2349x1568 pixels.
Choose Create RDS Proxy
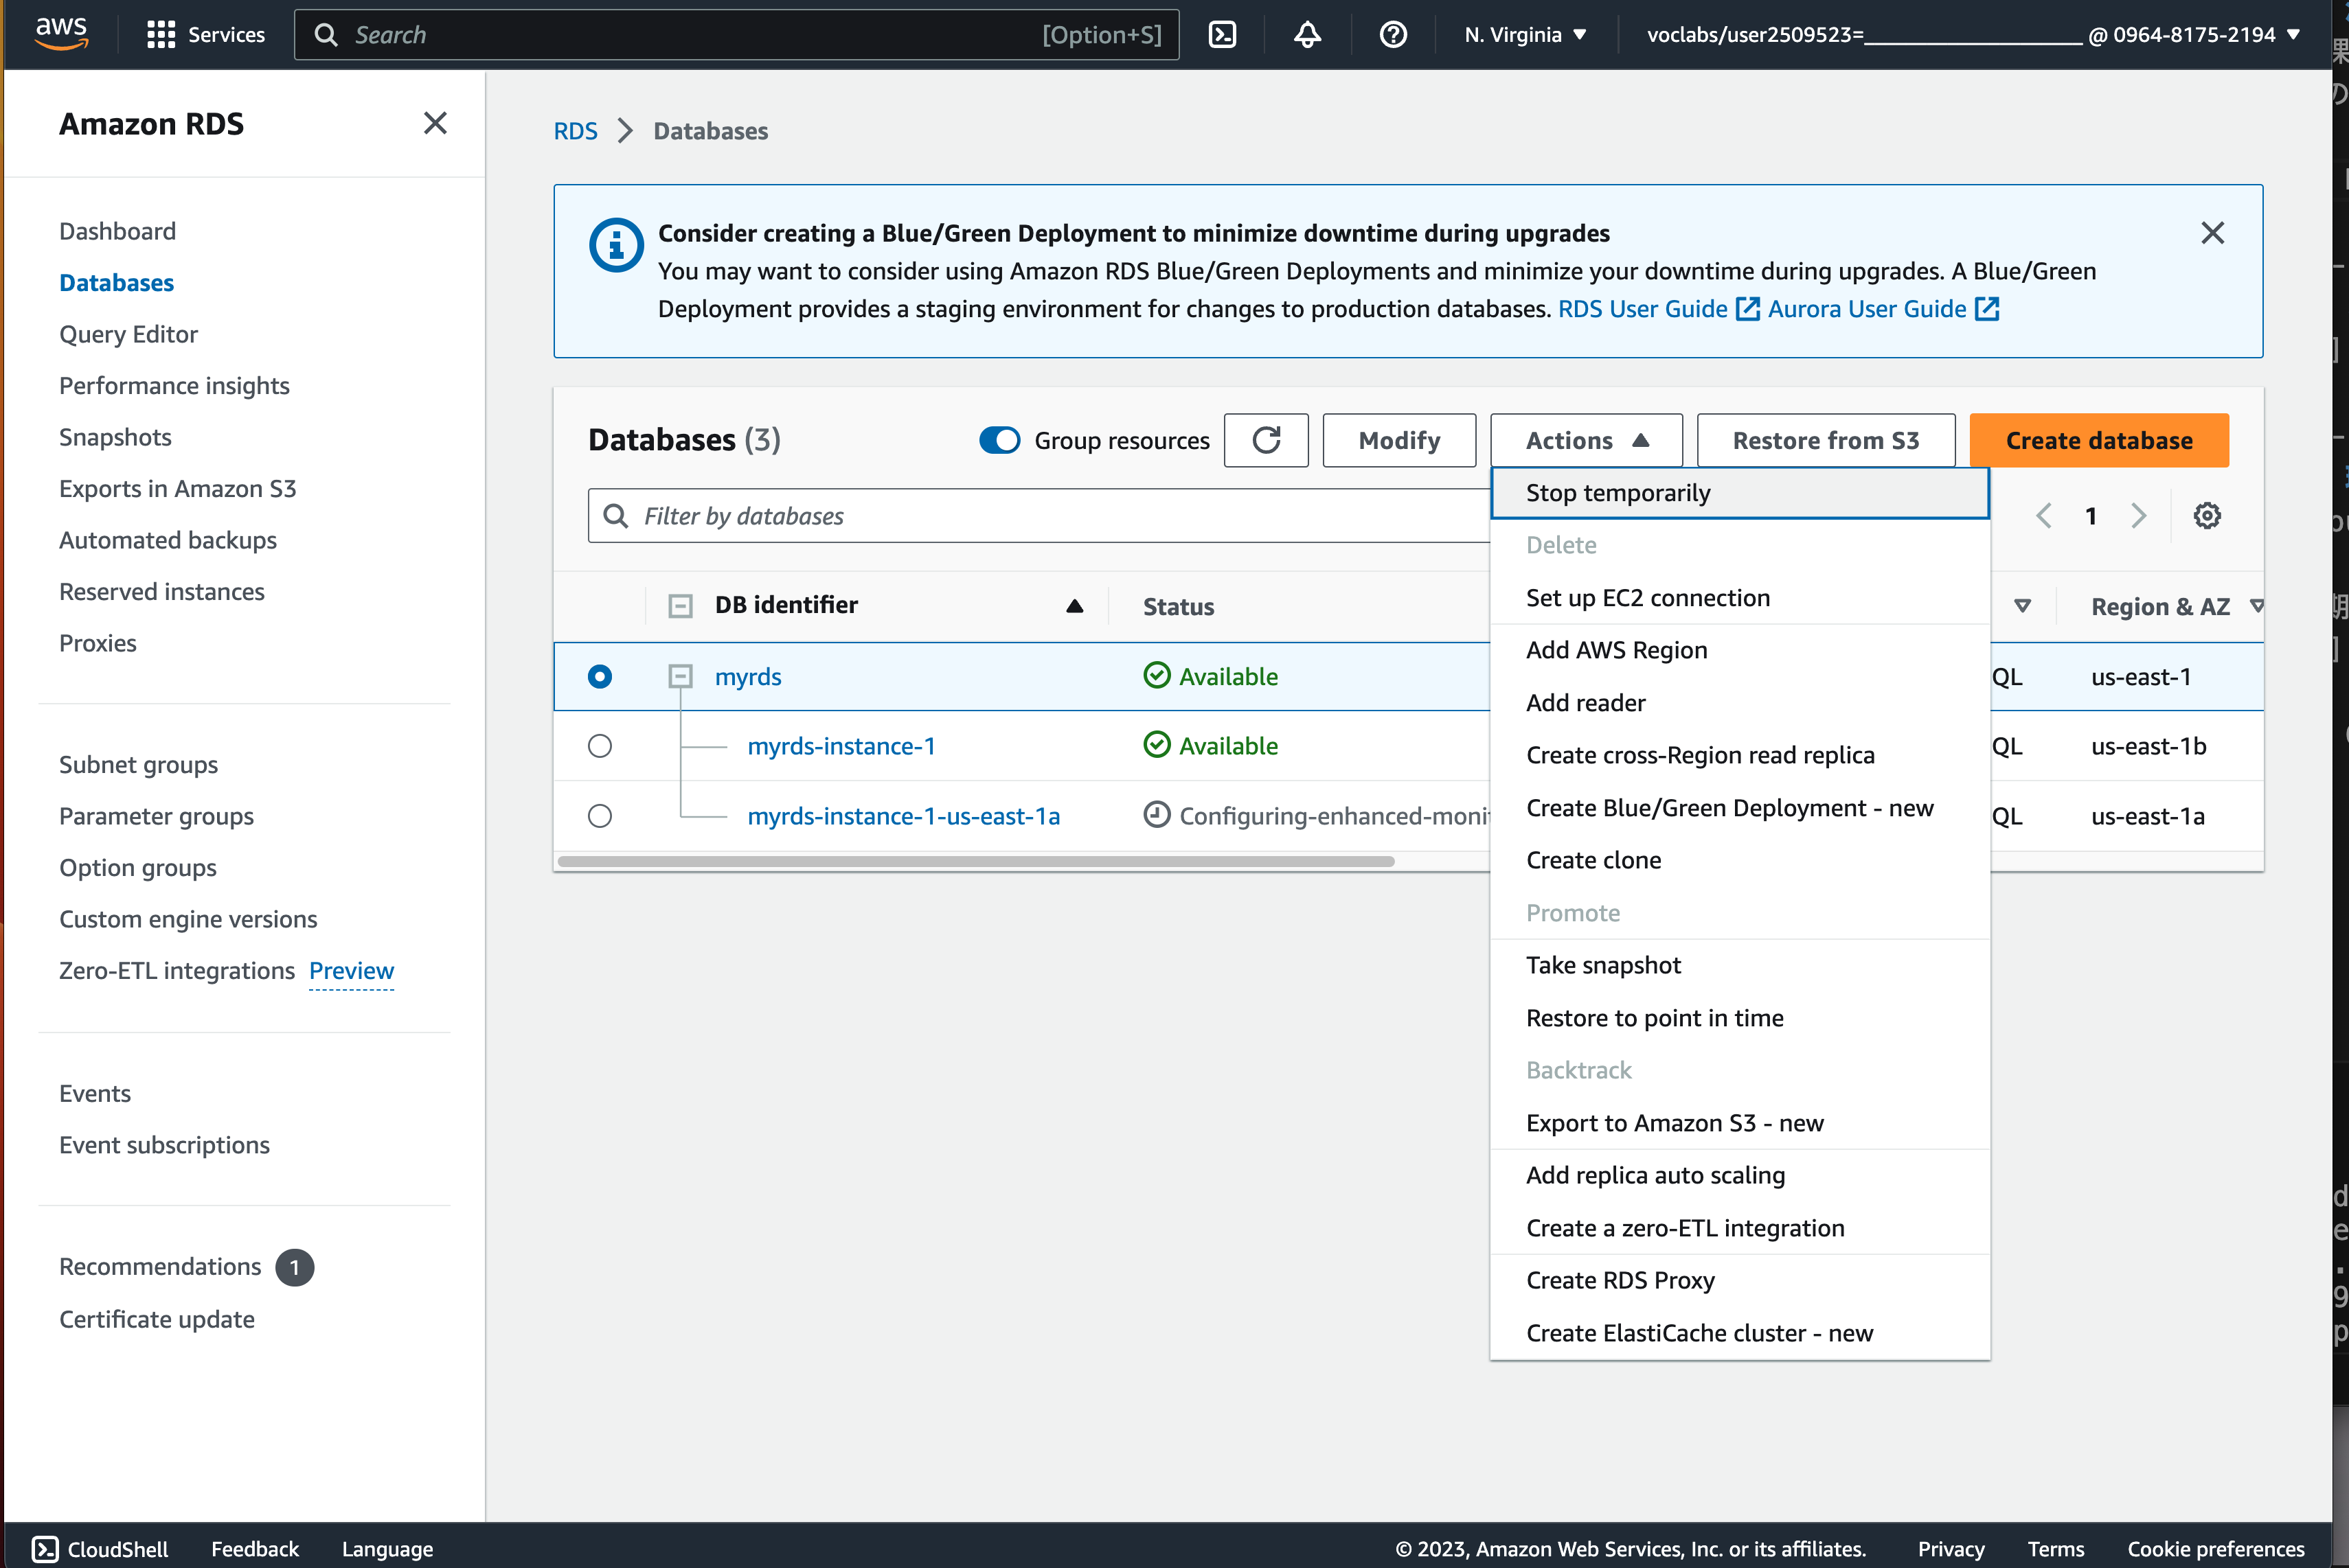pos(1740,1280)
